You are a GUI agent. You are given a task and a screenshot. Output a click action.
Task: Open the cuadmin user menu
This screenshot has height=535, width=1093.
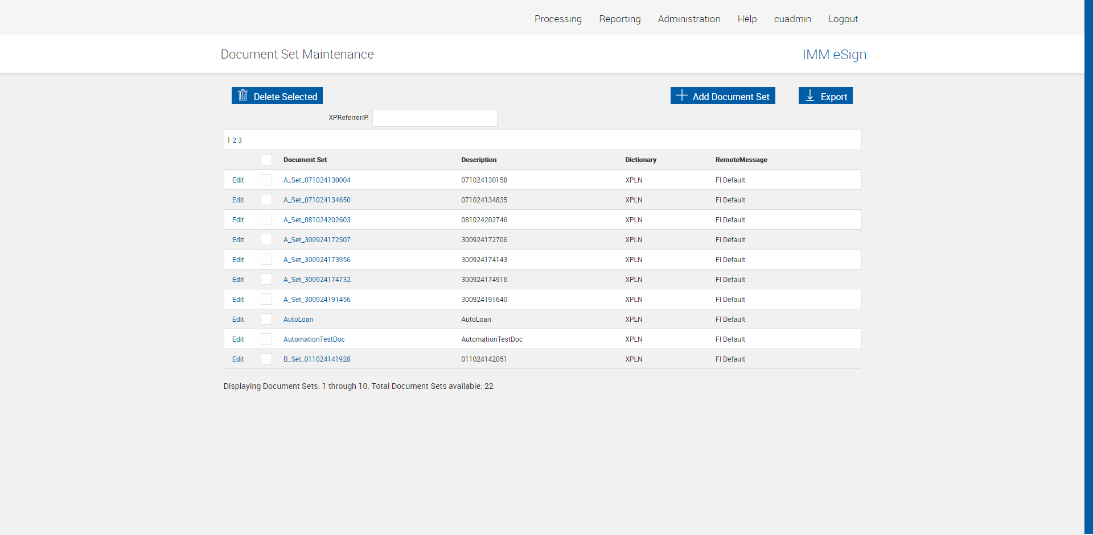point(792,19)
